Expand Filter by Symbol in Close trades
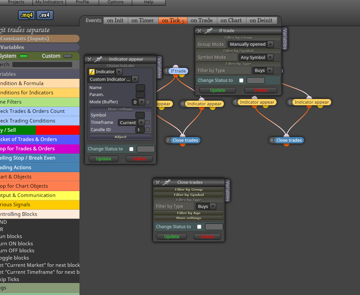The width and height of the screenshot is (360, 295). coord(188,195)
